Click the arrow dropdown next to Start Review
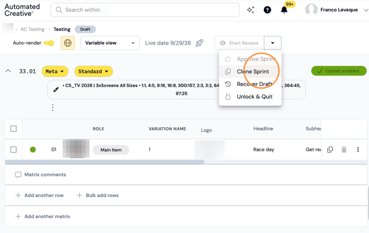The width and height of the screenshot is (369, 233). 273,43
